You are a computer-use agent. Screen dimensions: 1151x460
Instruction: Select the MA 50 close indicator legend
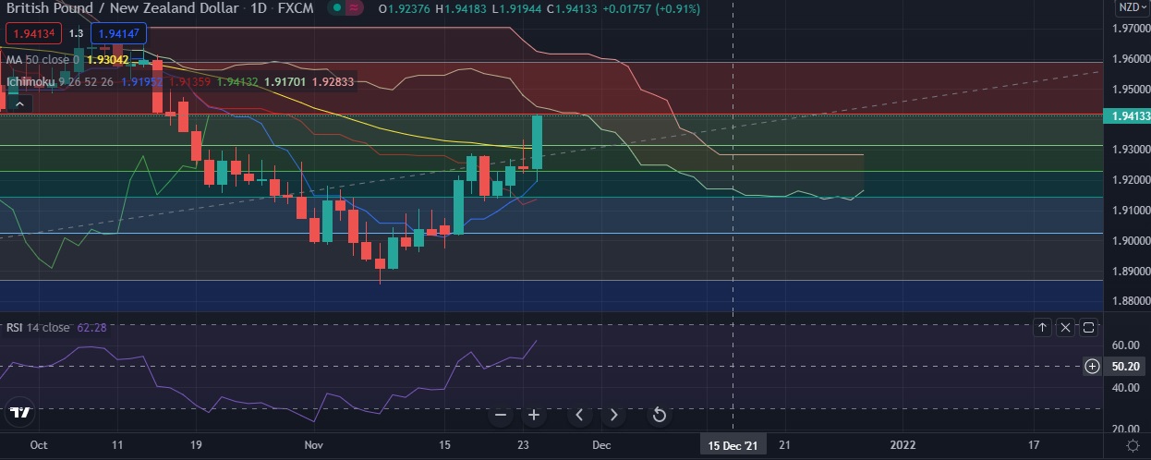(x=42, y=59)
